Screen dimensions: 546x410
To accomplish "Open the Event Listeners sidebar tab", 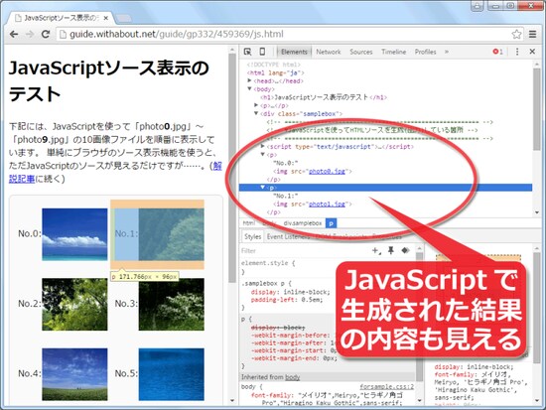I will 287,236.
